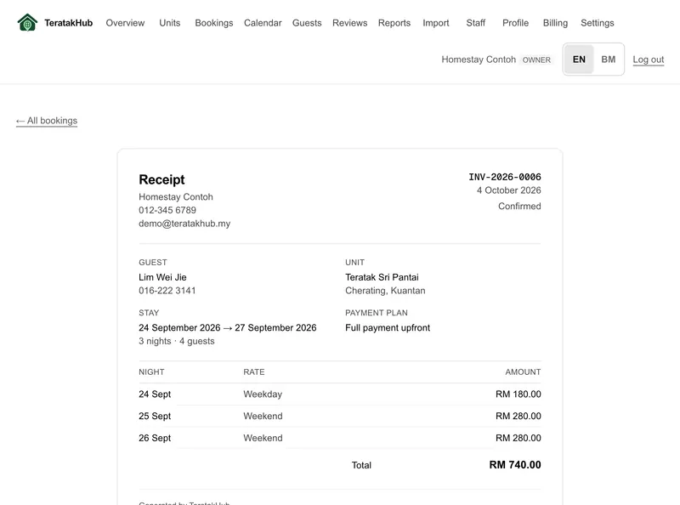Click the RATE column header
This screenshot has width=680, height=505.
point(253,372)
